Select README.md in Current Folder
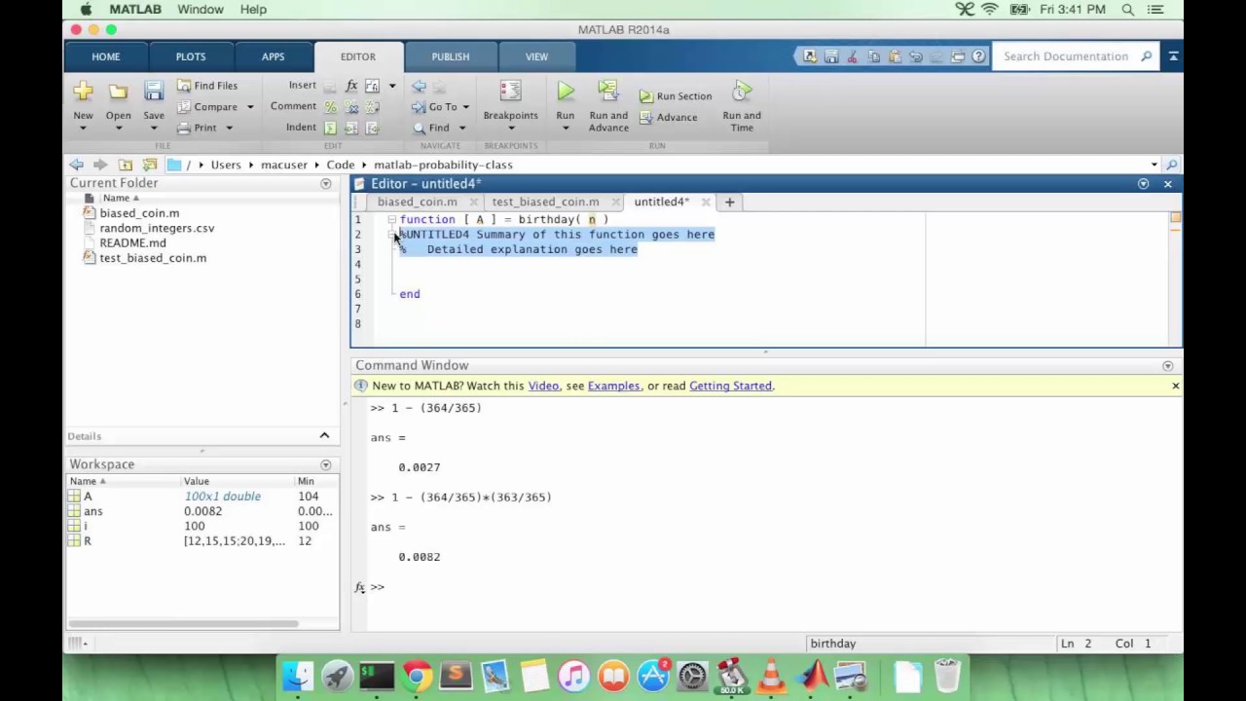1246x701 pixels. pos(132,242)
